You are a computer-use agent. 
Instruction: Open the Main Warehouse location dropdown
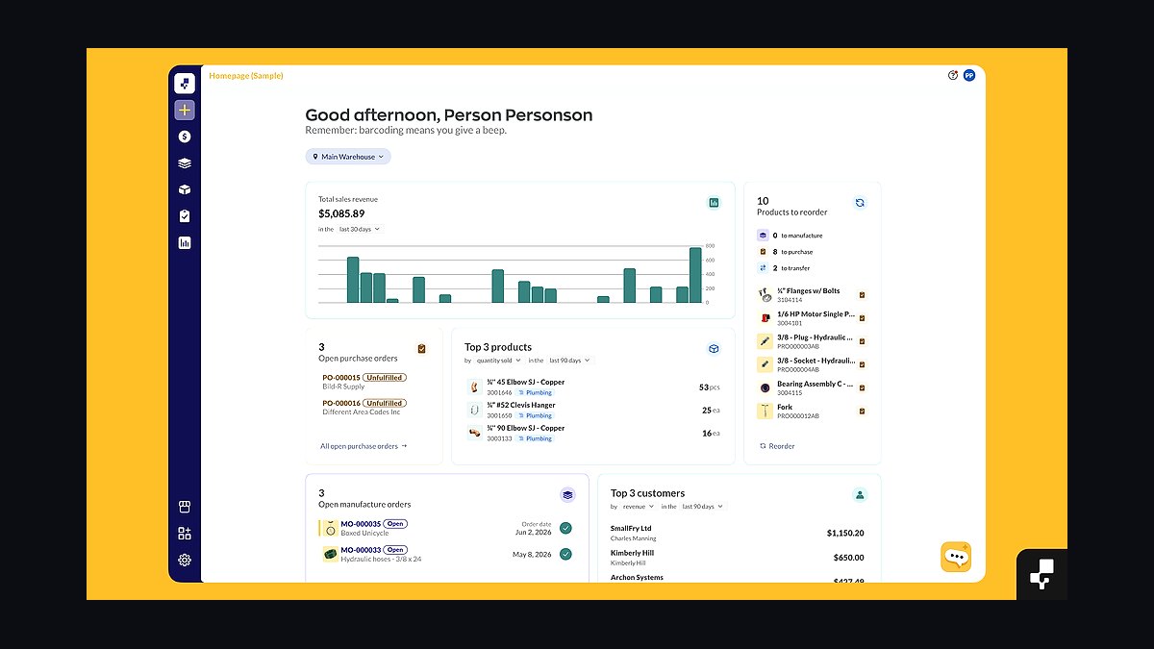(348, 157)
